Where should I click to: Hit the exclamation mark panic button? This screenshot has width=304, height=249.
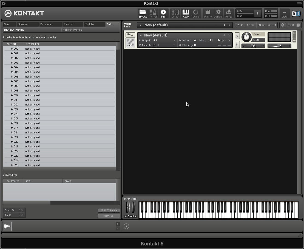point(257,13)
